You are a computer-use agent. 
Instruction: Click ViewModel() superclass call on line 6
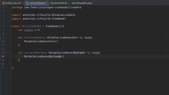pyautogui.click(x=54, y=26)
